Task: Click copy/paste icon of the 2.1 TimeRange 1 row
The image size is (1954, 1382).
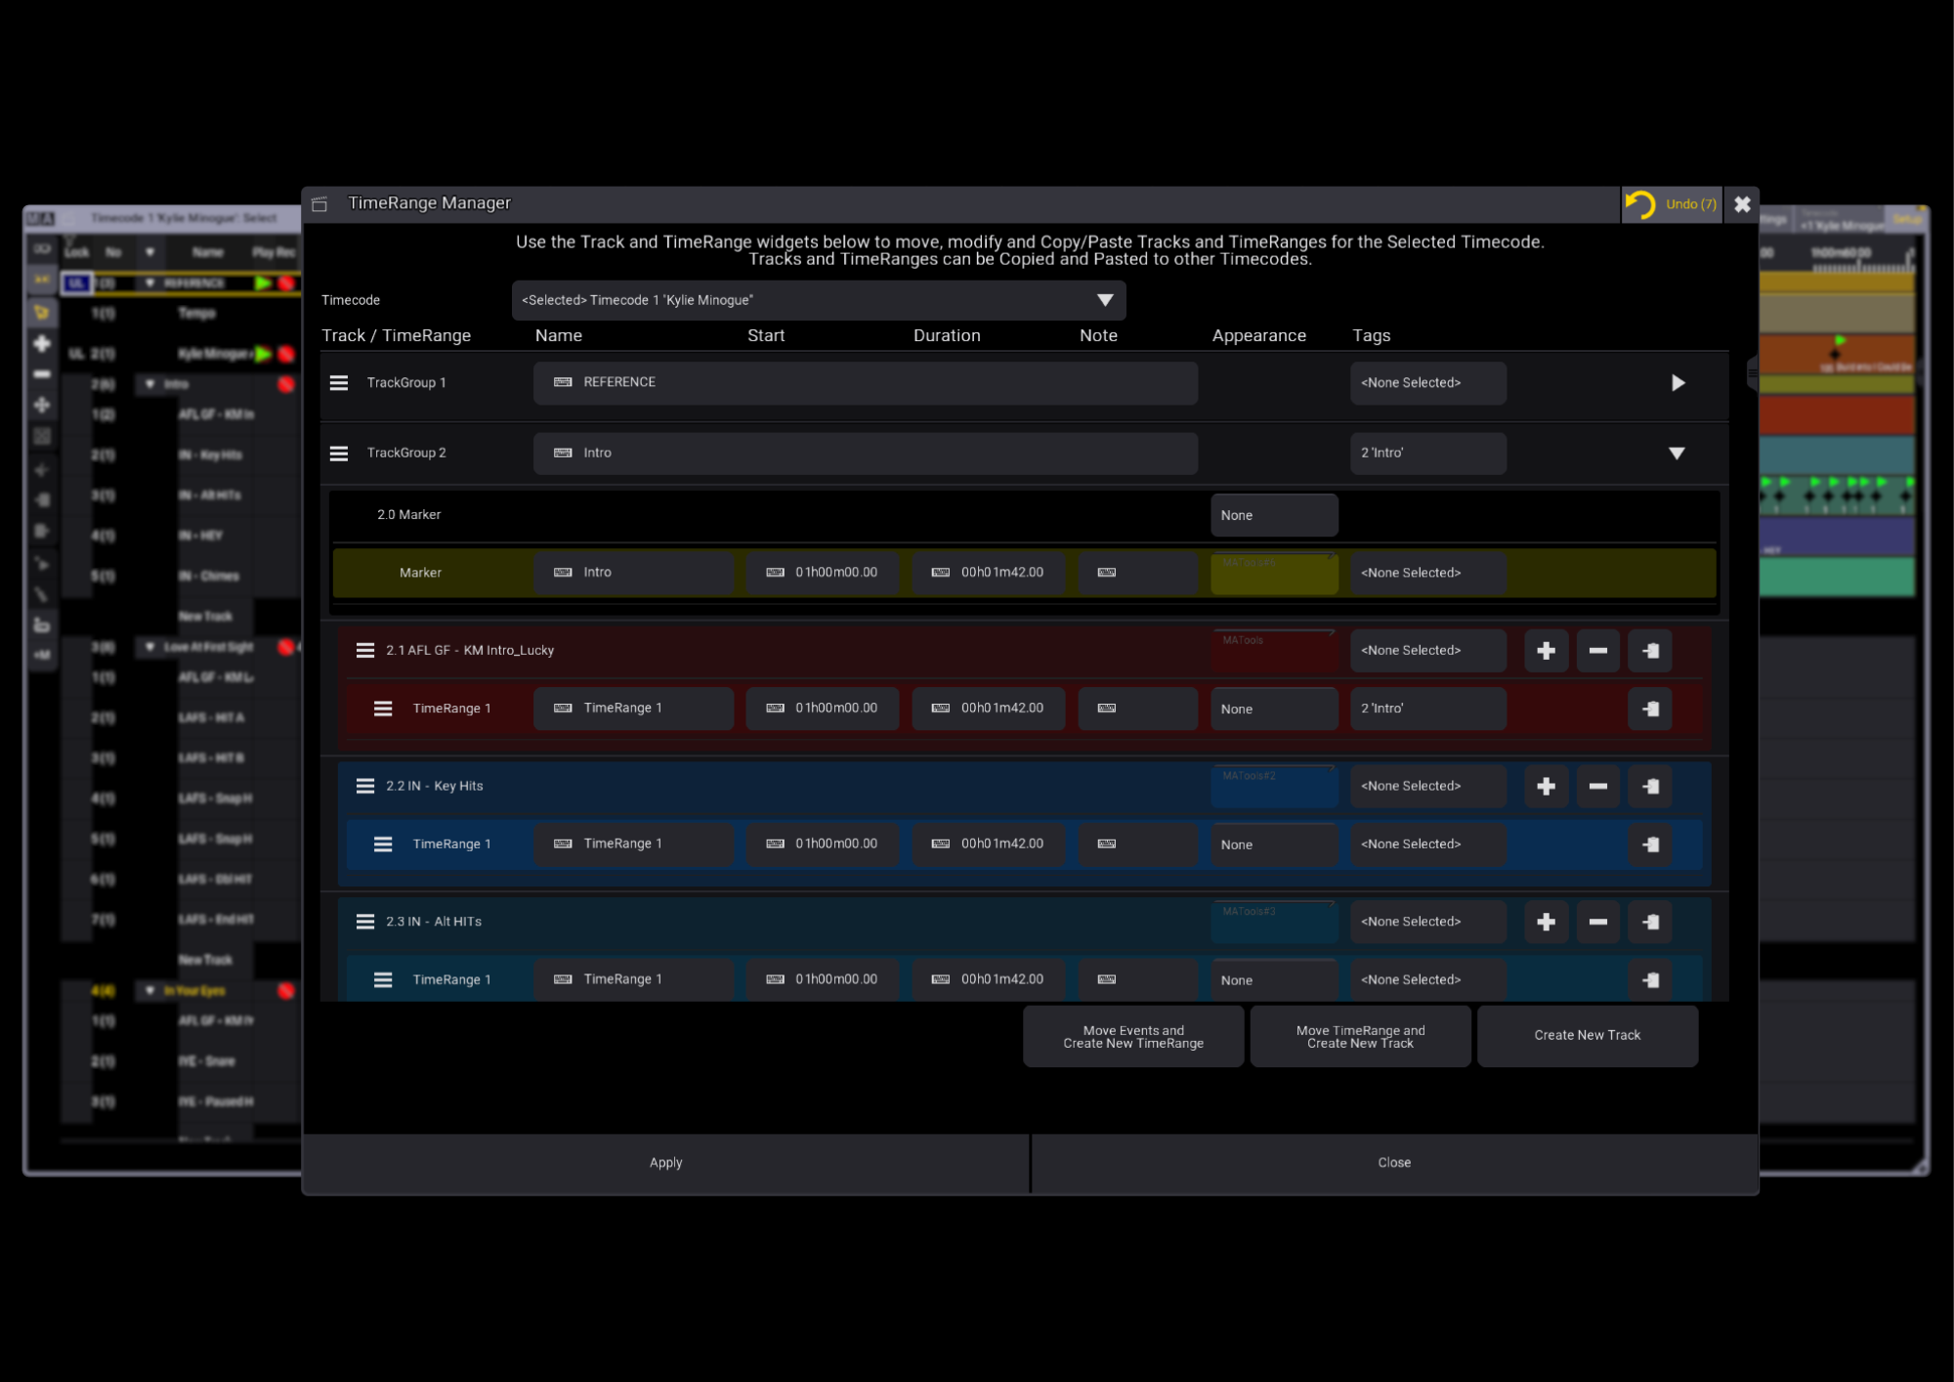Action: pos(1651,709)
